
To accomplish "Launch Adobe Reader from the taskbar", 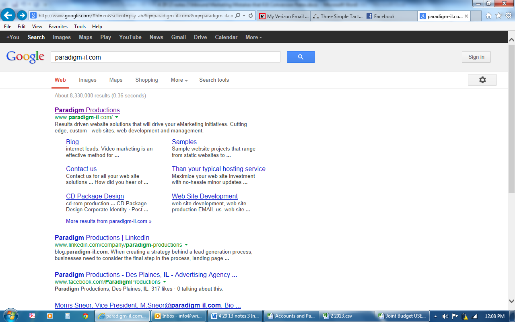I will click(x=32, y=316).
